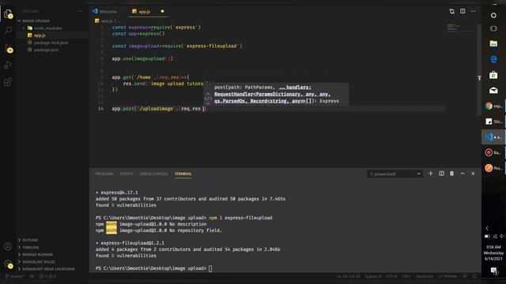This screenshot has height=284, width=506.
Task: Switch to the PROBLEMS panel tab
Action: (x=104, y=174)
